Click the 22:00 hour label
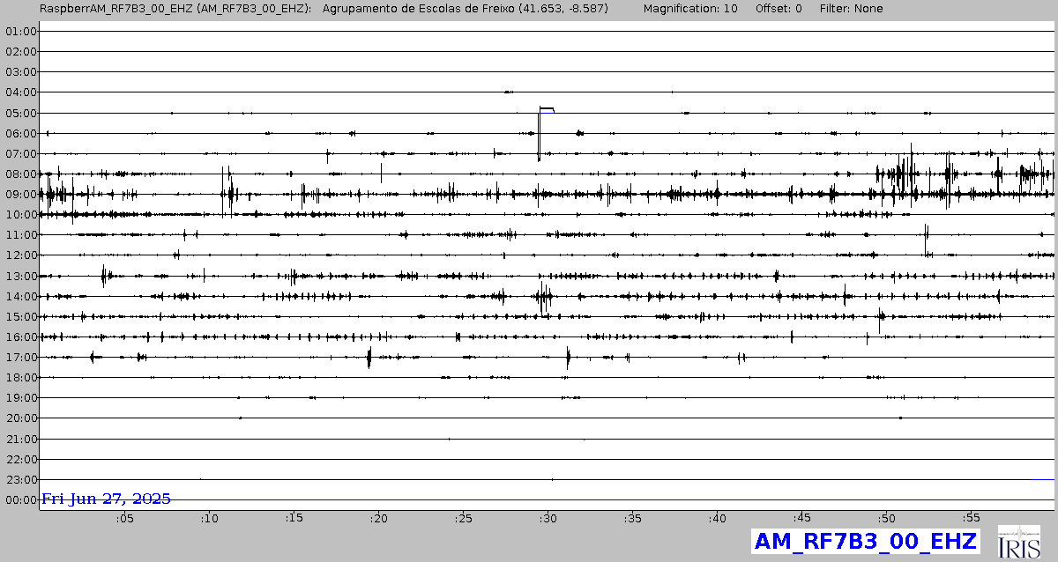This screenshot has height=562, width=1058. tap(20, 459)
